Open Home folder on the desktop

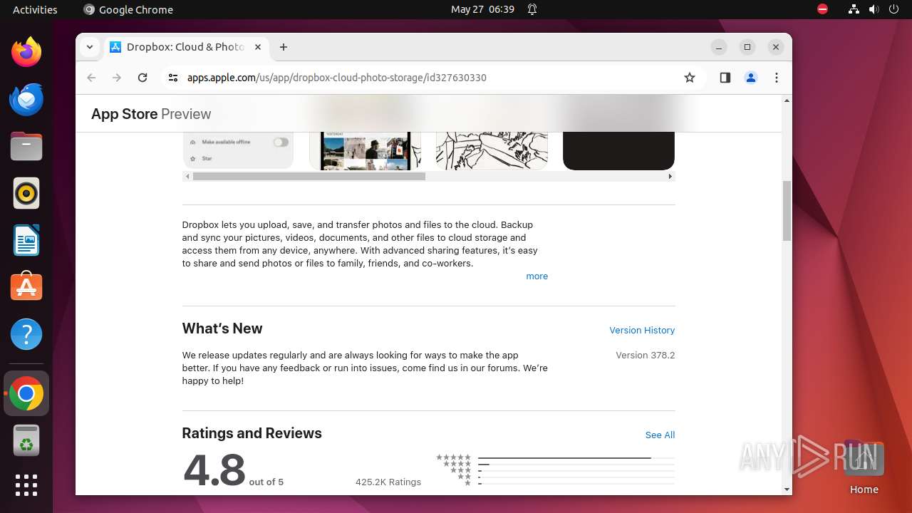(x=864, y=468)
